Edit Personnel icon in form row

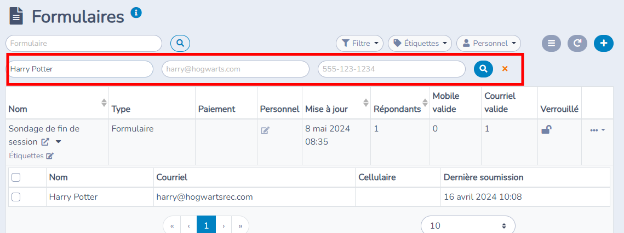pyautogui.click(x=266, y=130)
